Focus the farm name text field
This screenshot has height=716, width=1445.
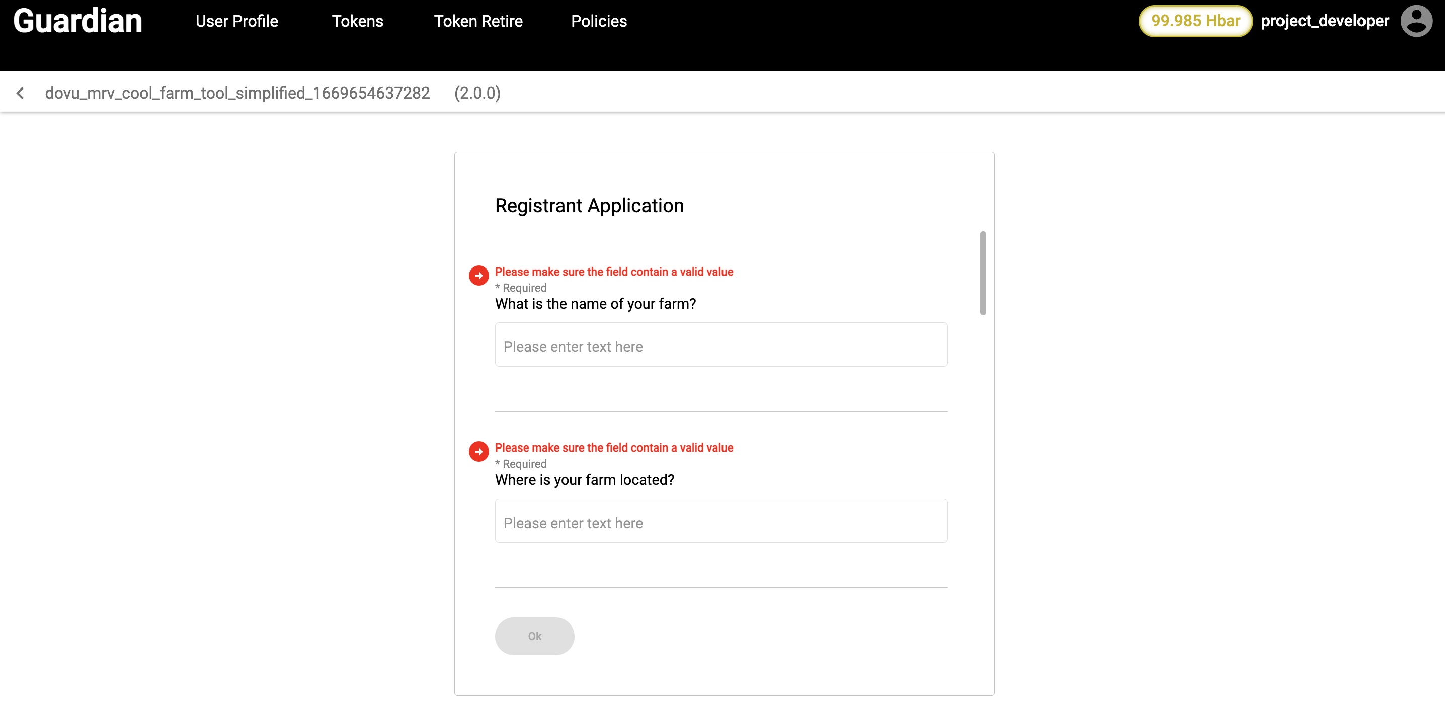721,345
